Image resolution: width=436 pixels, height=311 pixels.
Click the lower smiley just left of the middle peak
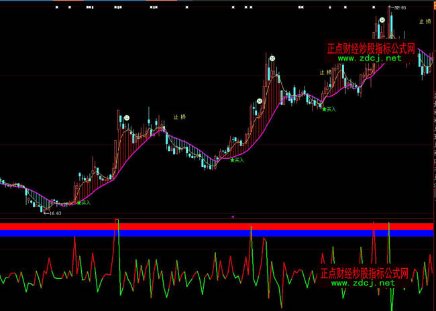click(x=259, y=102)
